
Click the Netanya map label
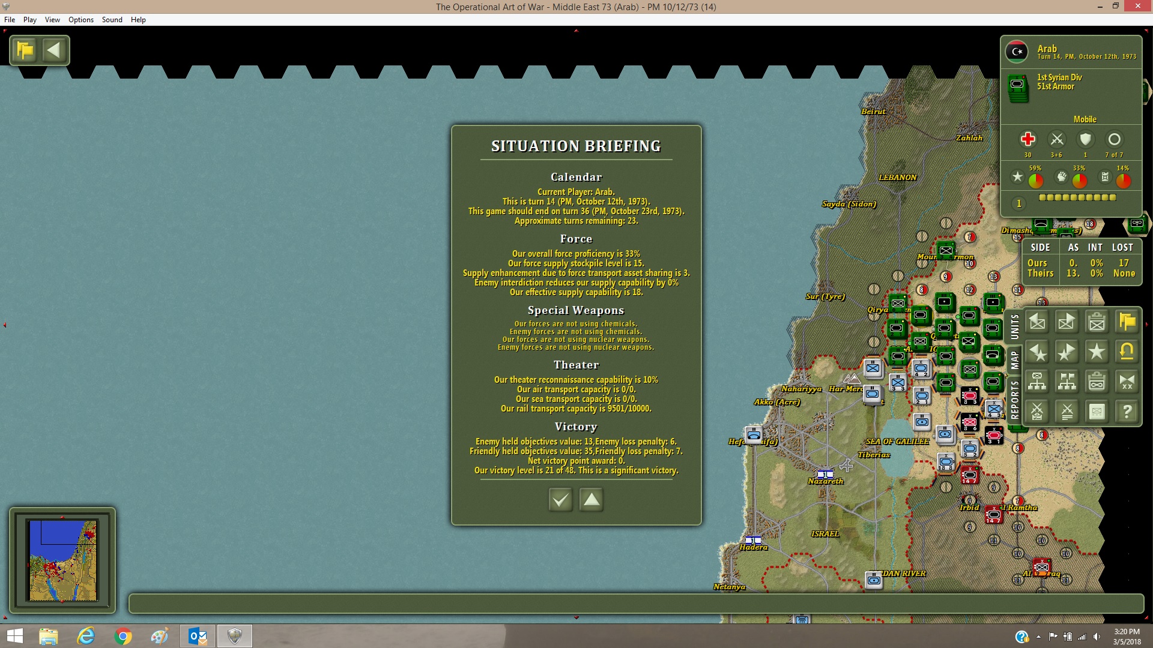point(729,587)
